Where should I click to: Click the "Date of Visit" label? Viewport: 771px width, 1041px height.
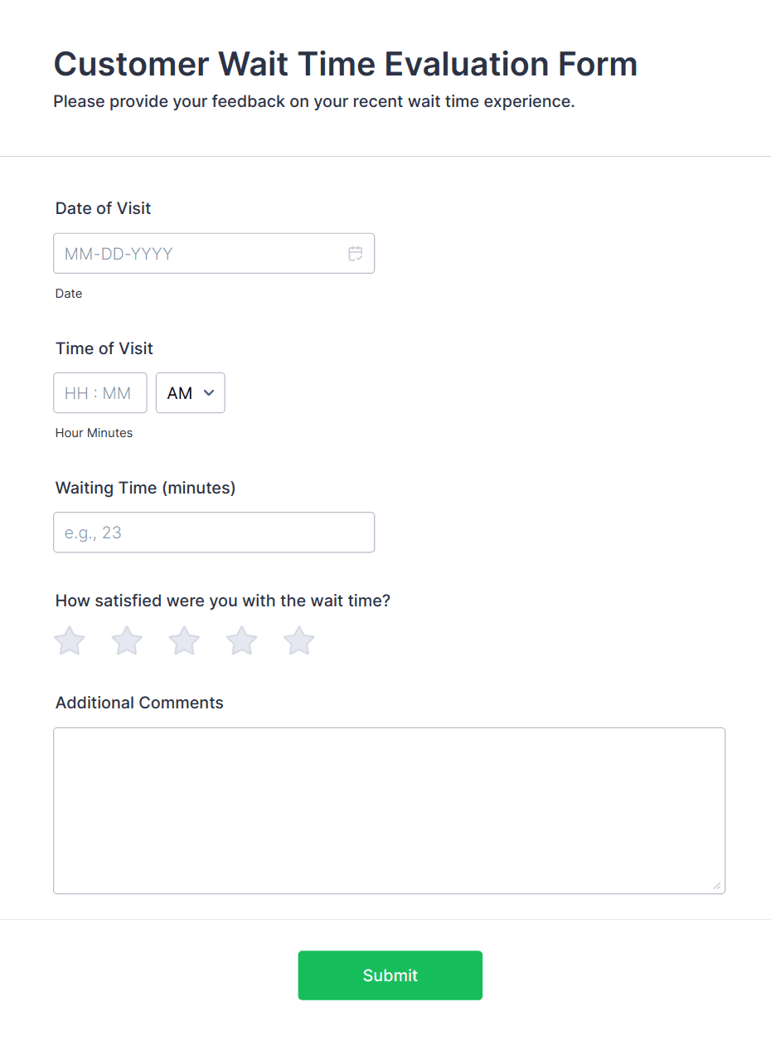pyautogui.click(x=104, y=208)
